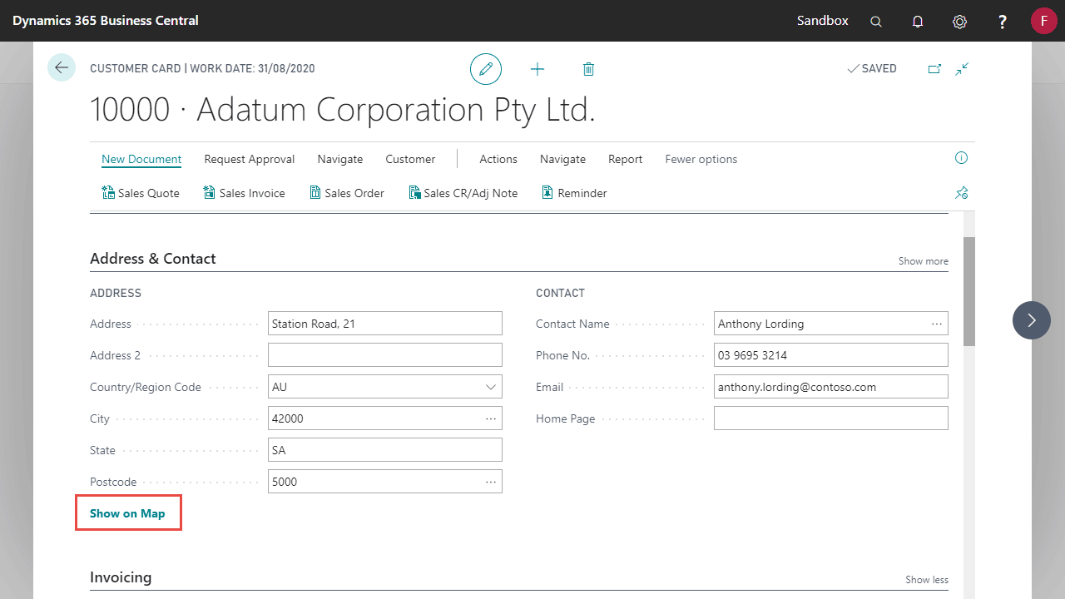Pin the action bar icon
Screen dimensions: 1065x599
(x=962, y=193)
